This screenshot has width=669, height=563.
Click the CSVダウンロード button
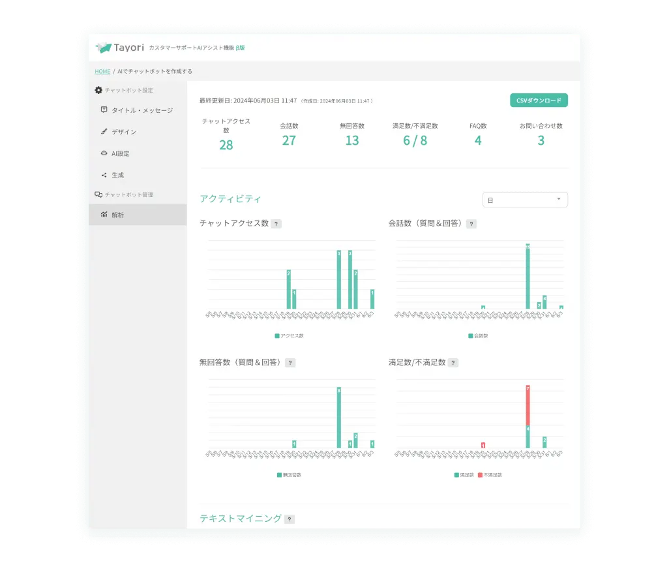539,100
